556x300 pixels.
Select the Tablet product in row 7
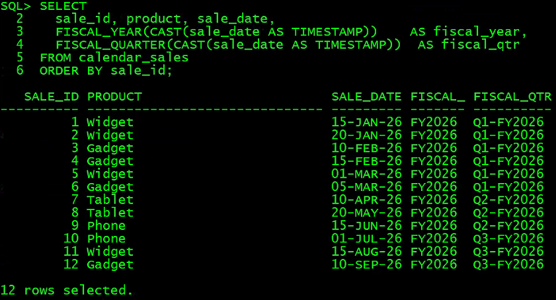pyautogui.click(x=110, y=200)
